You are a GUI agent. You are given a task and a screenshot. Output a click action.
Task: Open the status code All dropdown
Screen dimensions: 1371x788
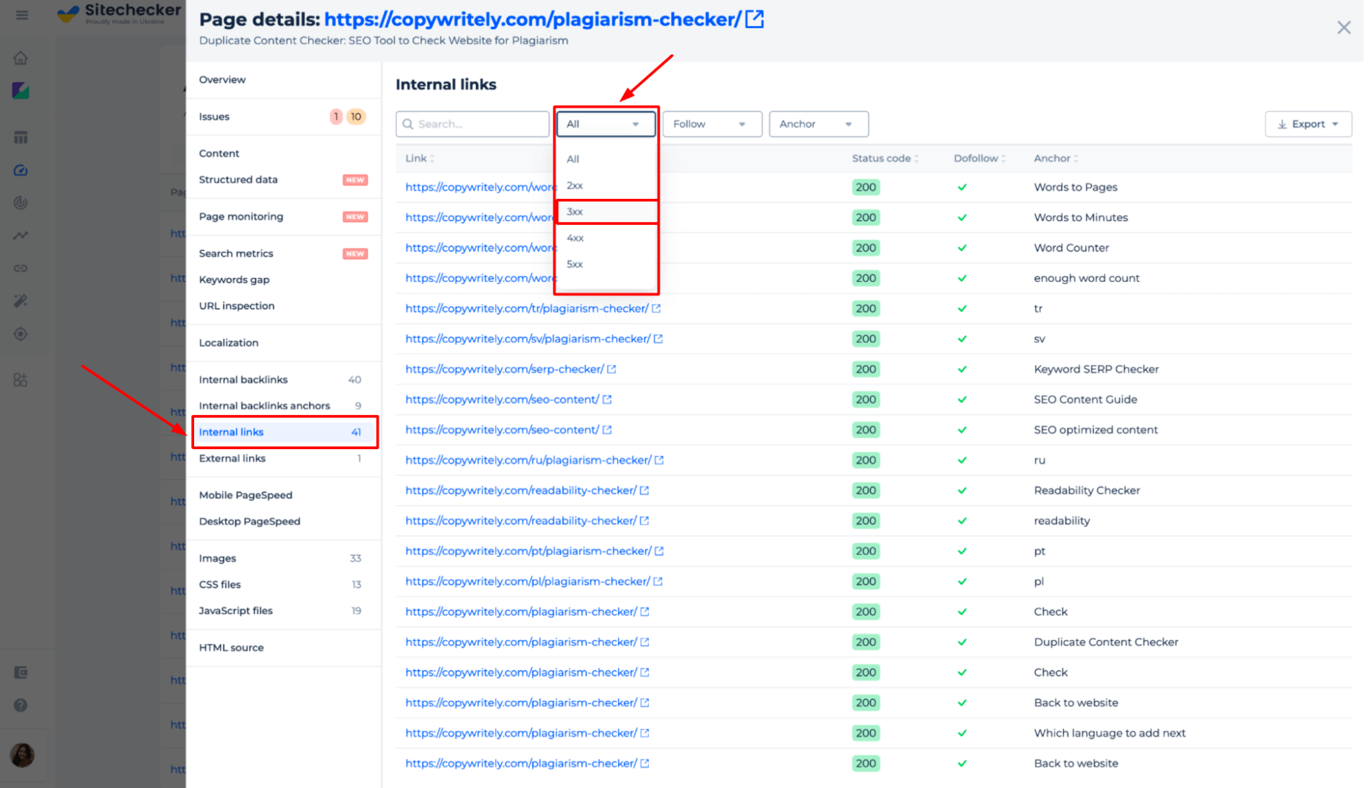tap(606, 124)
